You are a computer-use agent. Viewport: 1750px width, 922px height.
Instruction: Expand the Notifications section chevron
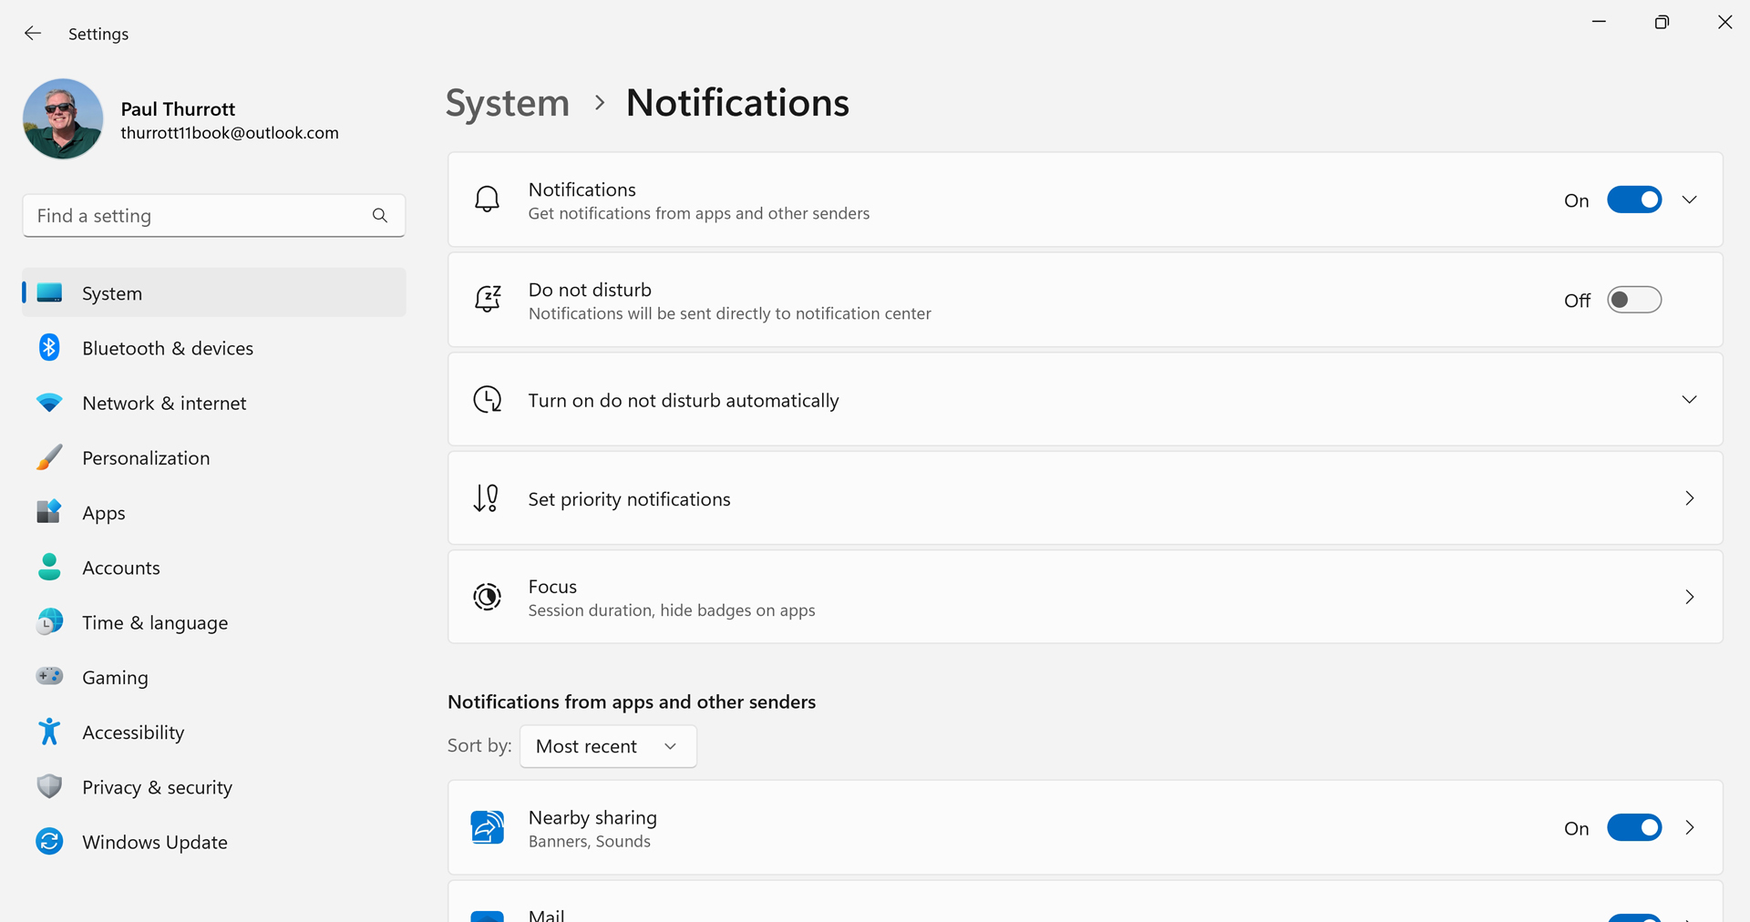(x=1689, y=200)
